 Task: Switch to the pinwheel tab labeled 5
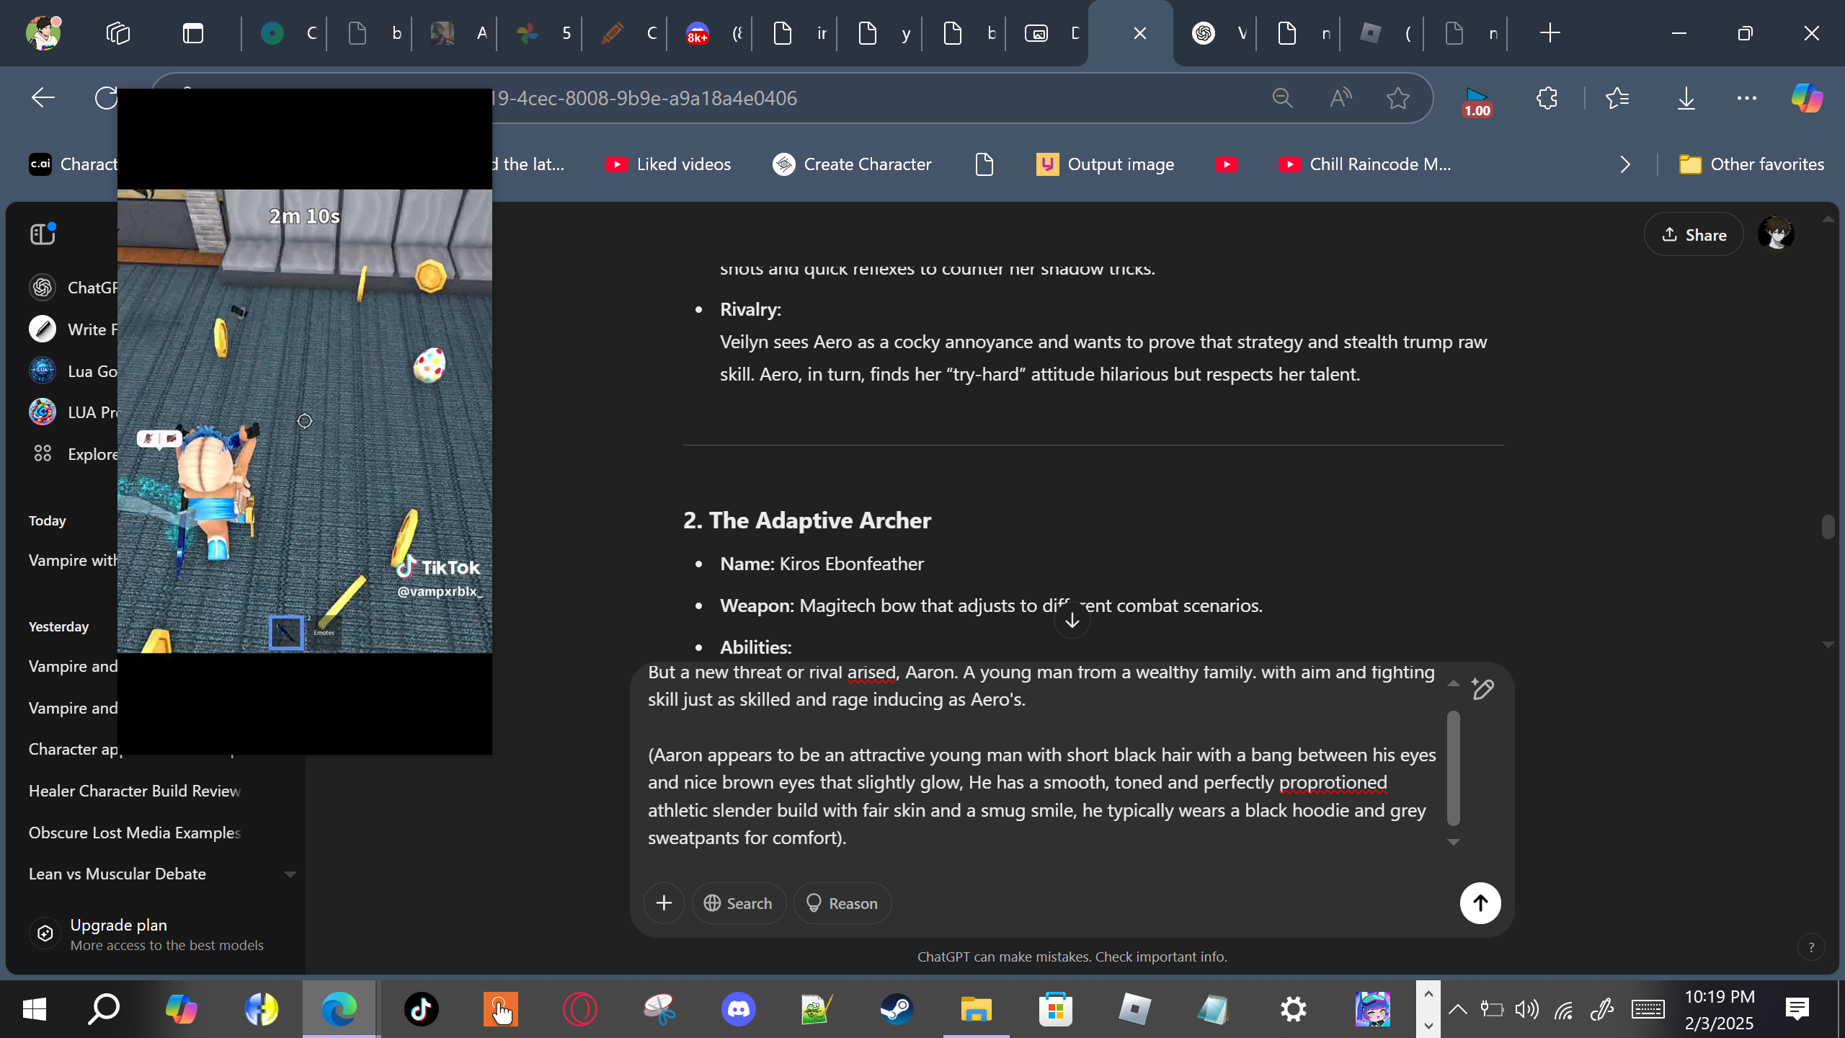(540, 33)
